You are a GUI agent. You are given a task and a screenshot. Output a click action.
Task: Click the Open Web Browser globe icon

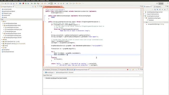pos(55,3)
